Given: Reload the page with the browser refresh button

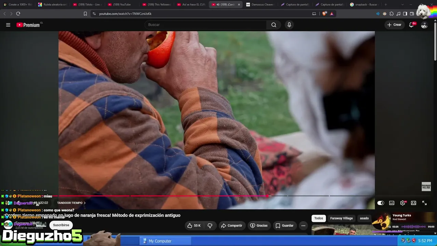Looking at the screenshot, I should [18, 14].
